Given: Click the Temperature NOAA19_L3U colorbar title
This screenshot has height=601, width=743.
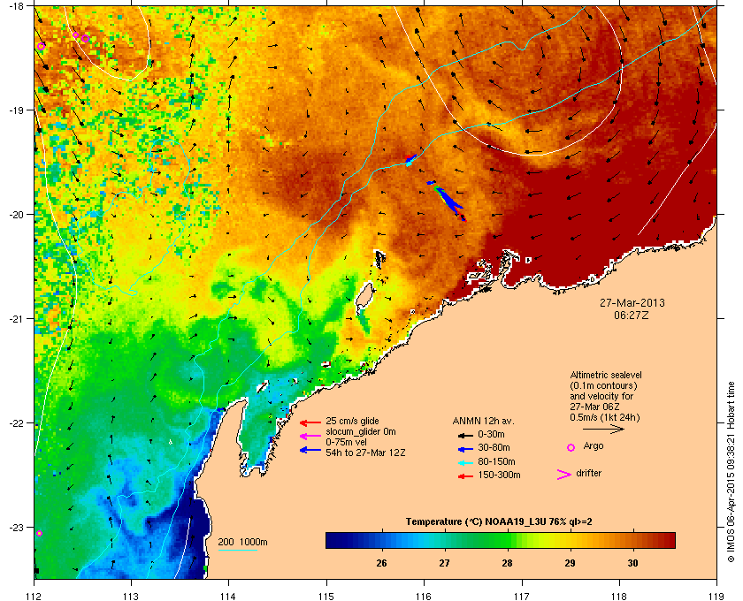Looking at the screenshot, I should 499,522.
